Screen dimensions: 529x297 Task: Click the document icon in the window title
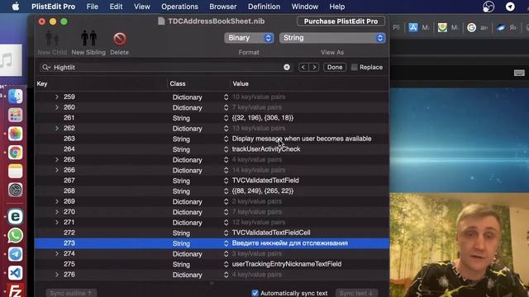tap(162, 21)
